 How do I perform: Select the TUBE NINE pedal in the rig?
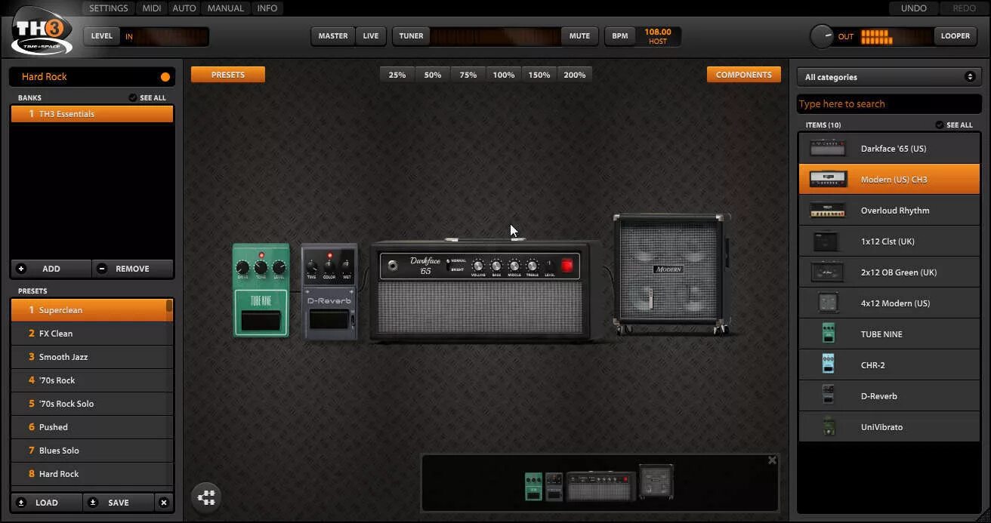[x=261, y=291]
